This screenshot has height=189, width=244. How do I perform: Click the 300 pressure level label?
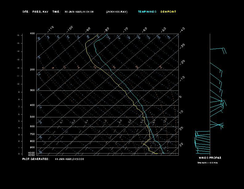32,90
